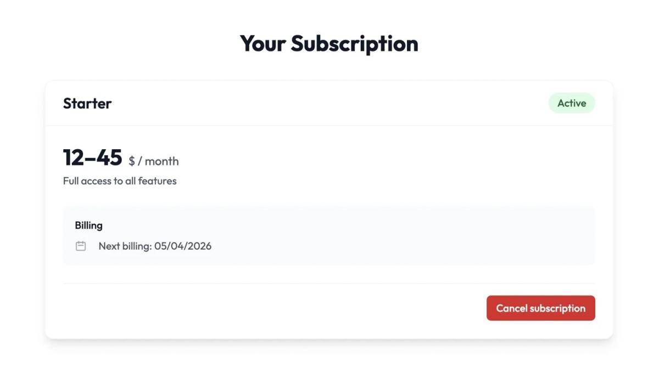Click the card header containing Starter
659x374 pixels.
click(x=328, y=103)
